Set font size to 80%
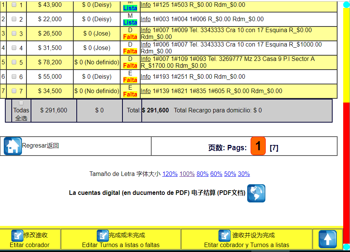 (x=203, y=174)
